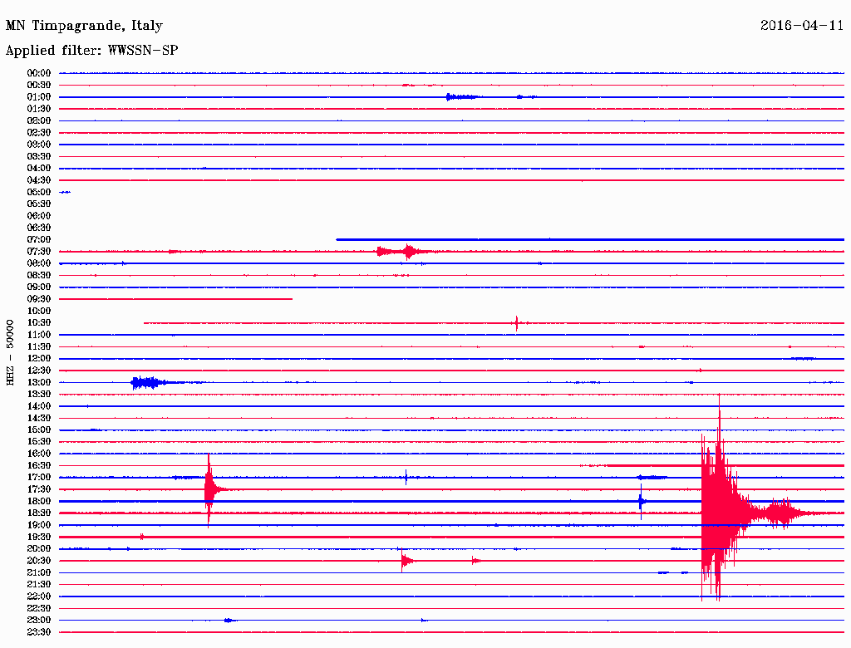Select the 10:30 time label
Screen dimensions: 851x648
39,322
